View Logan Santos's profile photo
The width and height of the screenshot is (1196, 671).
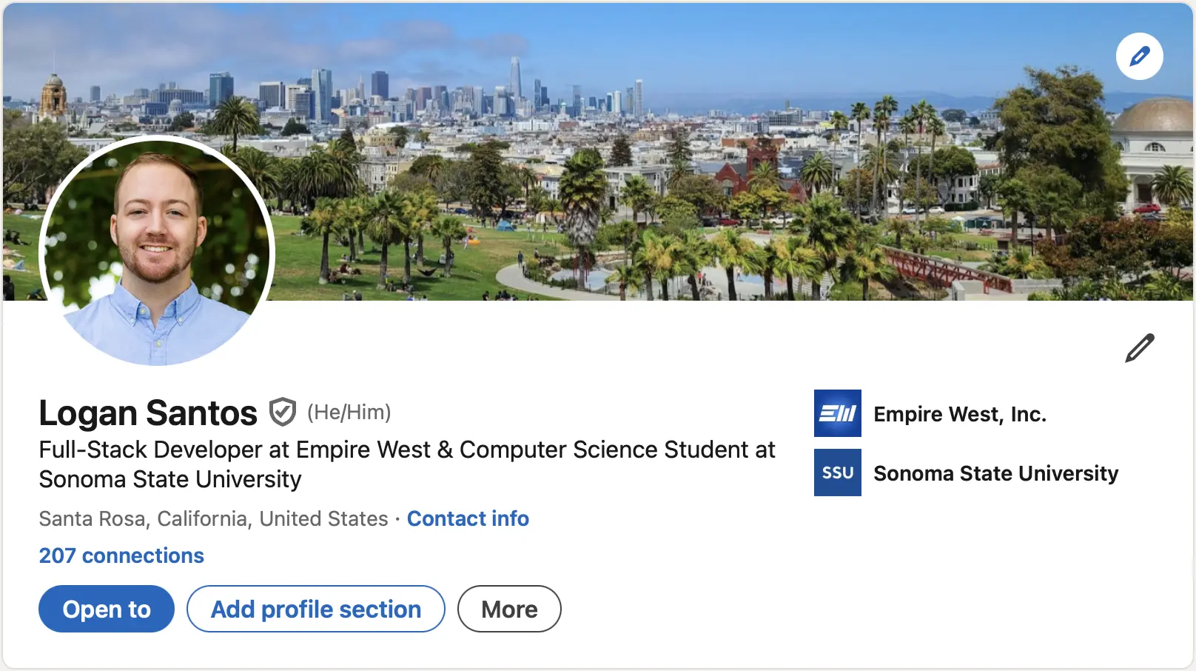point(157,252)
